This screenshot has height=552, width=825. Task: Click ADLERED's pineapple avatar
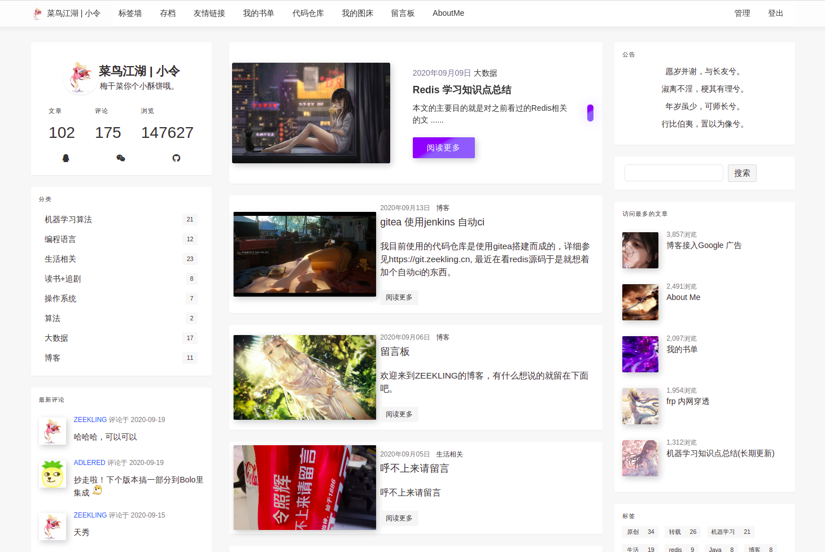[x=52, y=473]
